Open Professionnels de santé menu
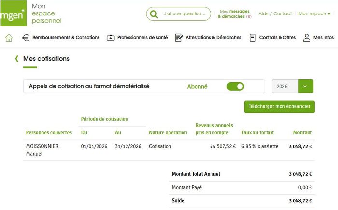Screen dimensions: 338x210 tap(142, 38)
